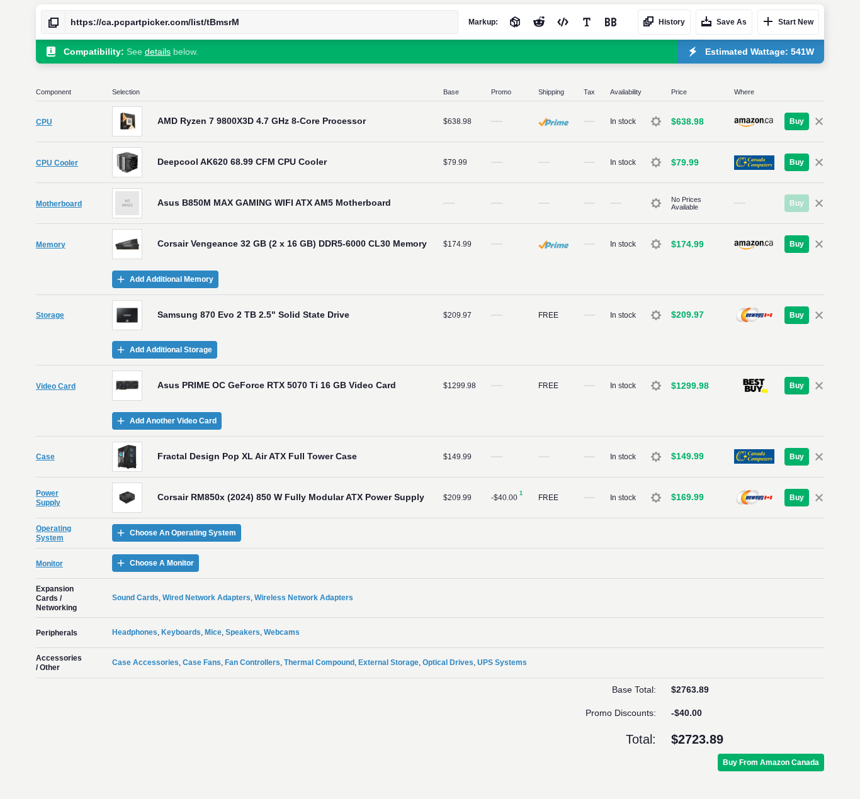The image size is (860, 799).
Task: Open the gear settings for Samsung 870 Evo
Action: [x=656, y=315]
